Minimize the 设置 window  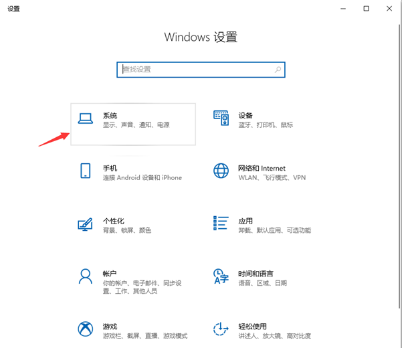(x=343, y=9)
